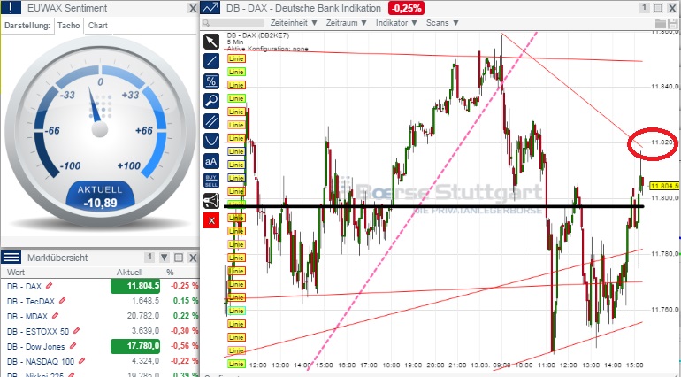681x377 pixels.
Task: Click the 3.639,0 ESTOXX 50 value
Action: tap(145, 331)
